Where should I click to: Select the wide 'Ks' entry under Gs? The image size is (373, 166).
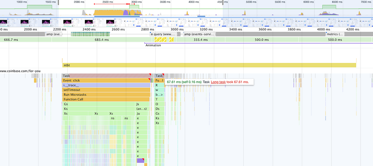[98, 109]
